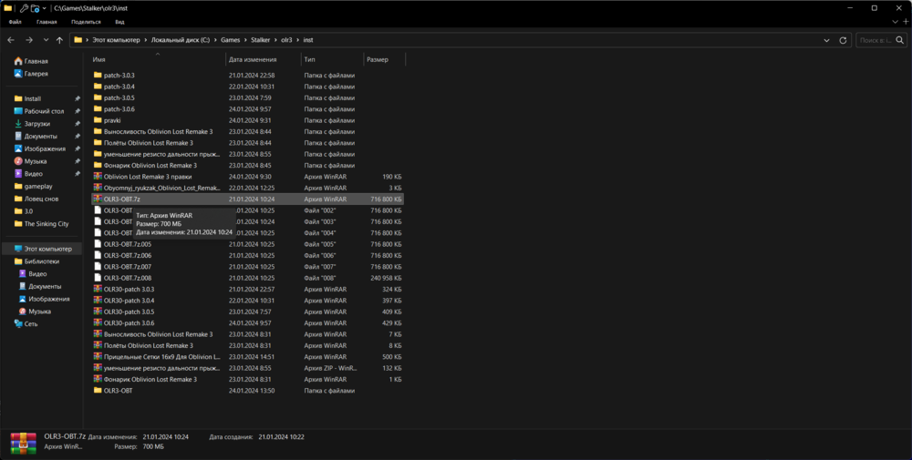Click the Back navigation arrow
This screenshot has width=912, height=460.
[x=11, y=40]
